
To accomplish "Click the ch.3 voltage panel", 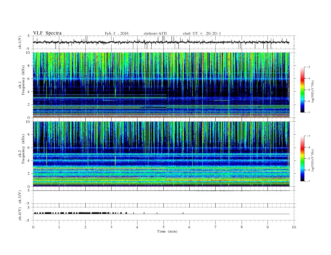I will click(164, 197).
